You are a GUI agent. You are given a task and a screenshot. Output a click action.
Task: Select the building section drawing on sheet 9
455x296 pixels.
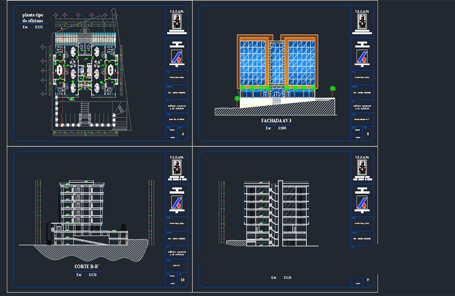(276, 214)
